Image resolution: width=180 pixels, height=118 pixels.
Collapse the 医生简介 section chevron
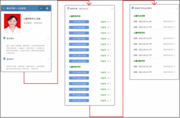point(48,59)
